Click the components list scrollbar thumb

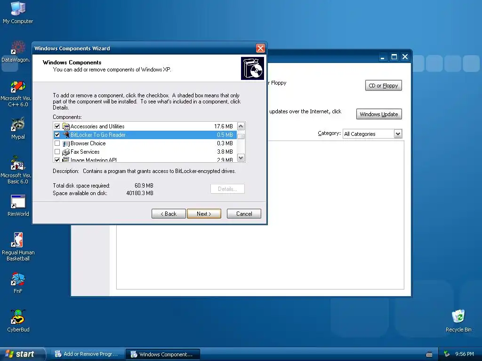click(x=241, y=136)
